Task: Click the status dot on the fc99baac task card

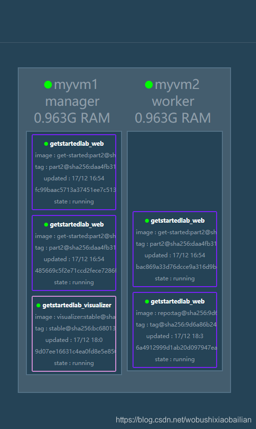Action: coord(46,144)
